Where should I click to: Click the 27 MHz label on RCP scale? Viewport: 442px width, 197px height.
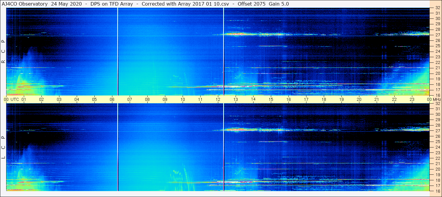pyautogui.click(x=438, y=35)
